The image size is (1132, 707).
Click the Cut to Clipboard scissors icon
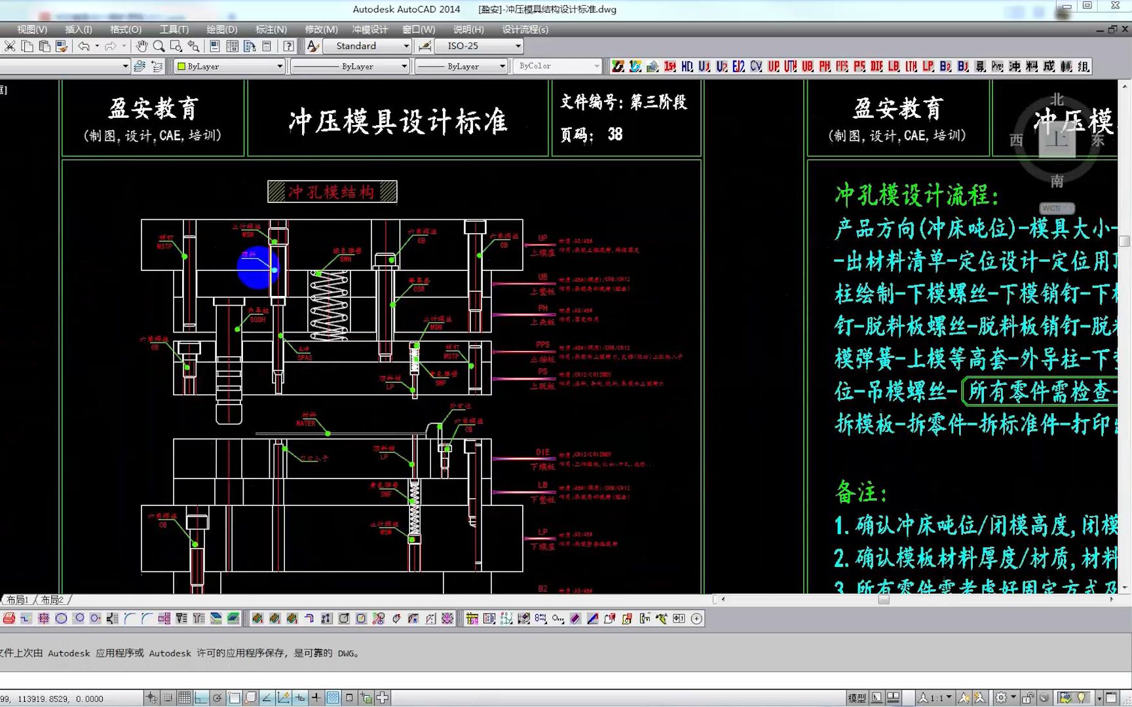pyautogui.click(x=10, y=46)
